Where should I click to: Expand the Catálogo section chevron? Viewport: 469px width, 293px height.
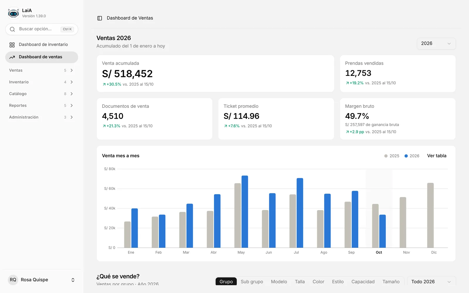tap(72, 94)
